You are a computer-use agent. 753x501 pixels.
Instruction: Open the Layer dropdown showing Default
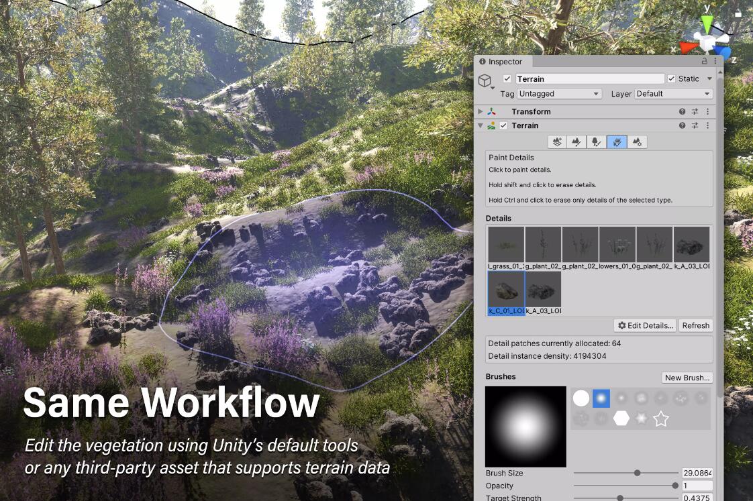[673, 94]
